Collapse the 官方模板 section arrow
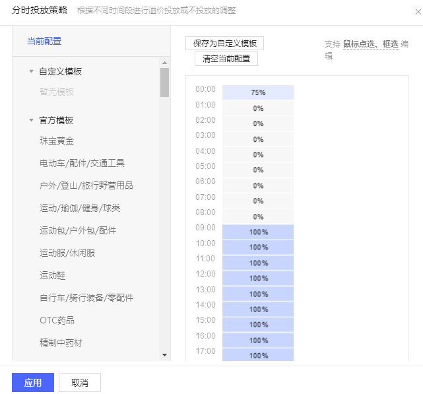This screenshot has width=423, height=394. tap(31, 120)
